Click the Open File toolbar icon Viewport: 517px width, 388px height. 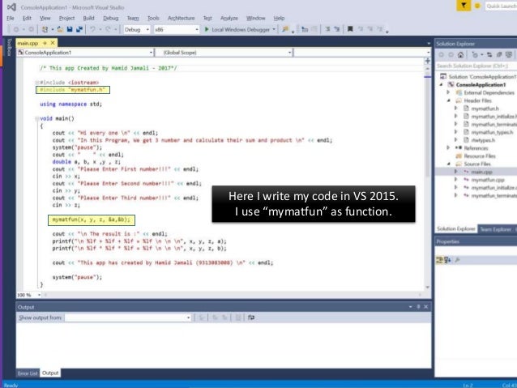click(60, 29)
